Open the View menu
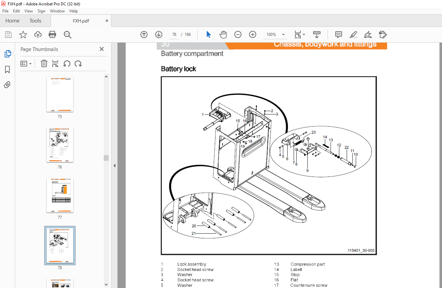 (x=29, y=11)
